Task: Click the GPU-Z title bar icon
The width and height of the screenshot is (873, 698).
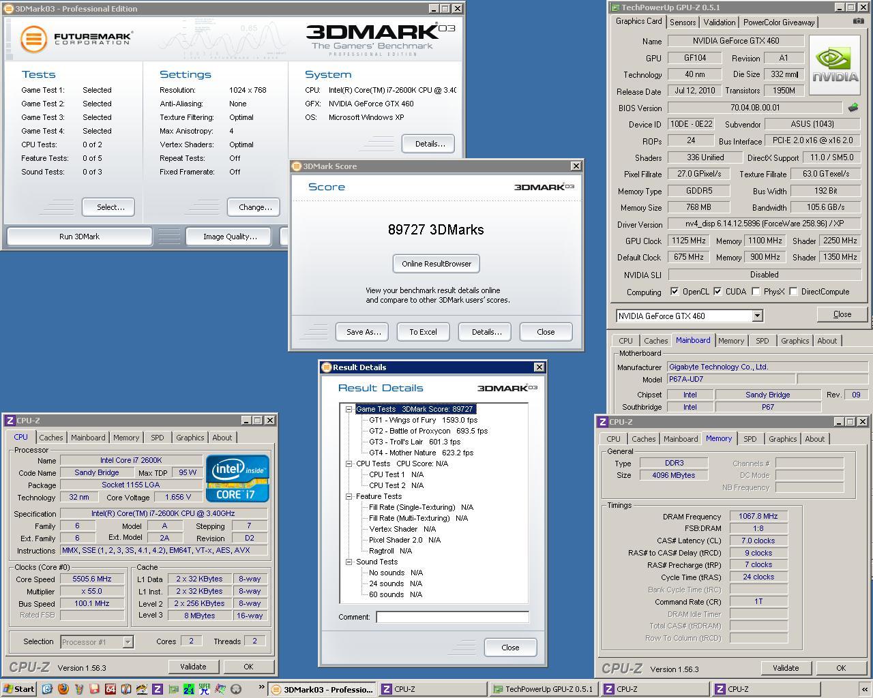Action: click(x=615, y=7)
